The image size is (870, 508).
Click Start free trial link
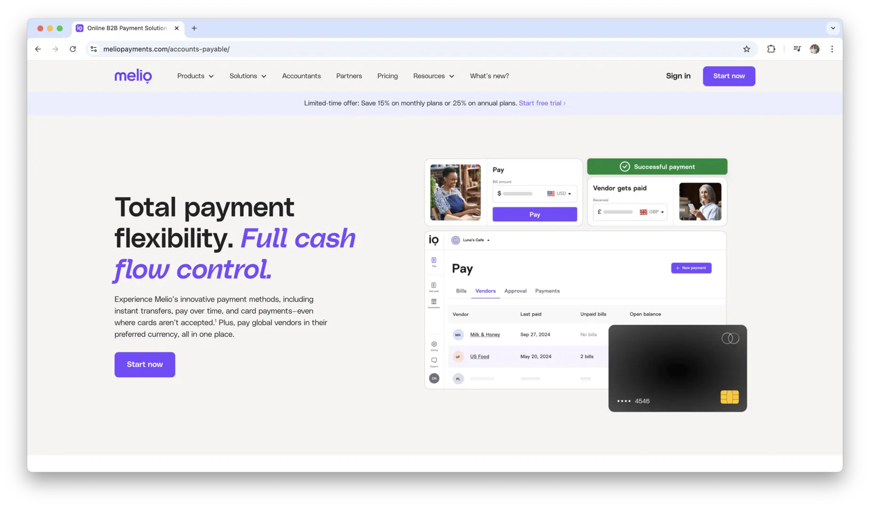coord(542,103)
